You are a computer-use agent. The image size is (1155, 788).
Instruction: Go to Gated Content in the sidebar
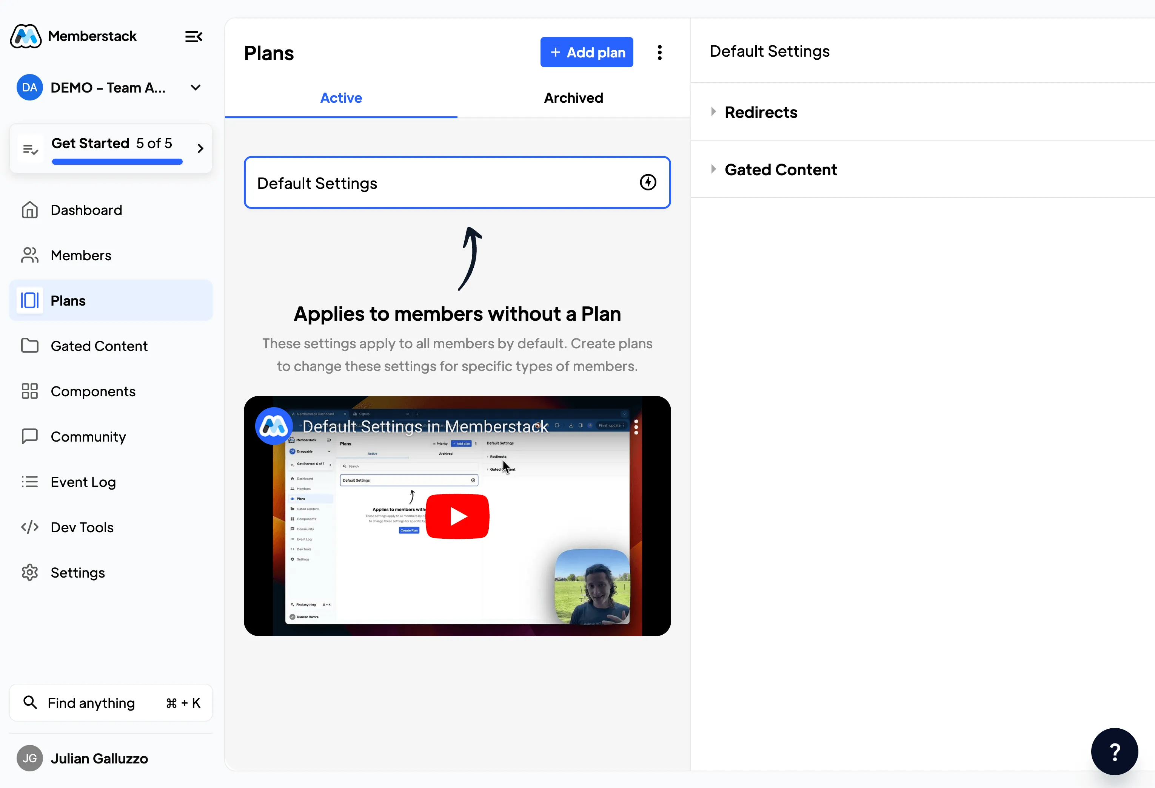click(99, 346)
